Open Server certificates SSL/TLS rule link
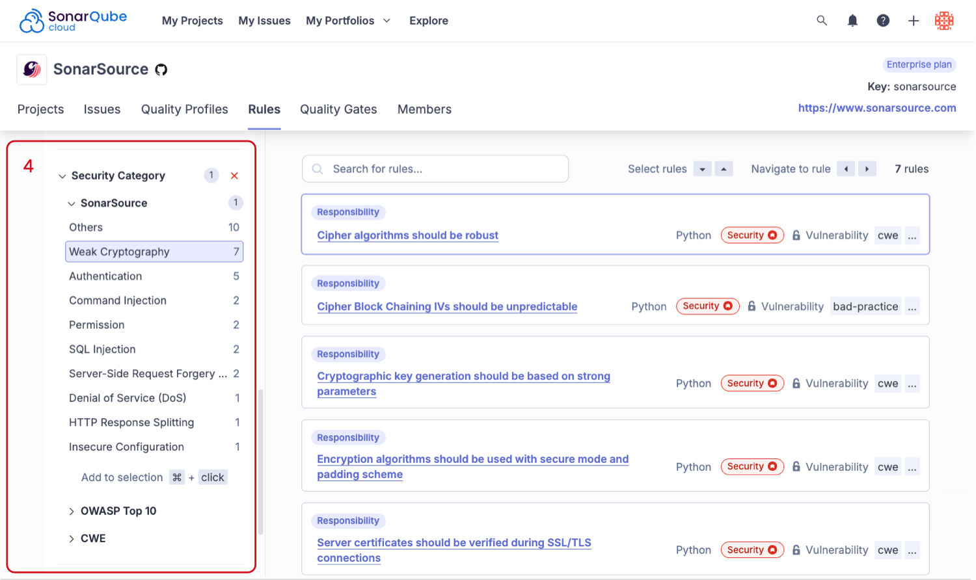 pyautogui.click(x=454, y=550)
